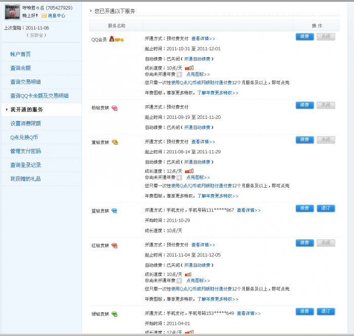Image resolution: width=354 pixels, height=336 pixels.
Task: Click 了解年费更多特权>> under QQ会员
Action: [x=218, y=93]
